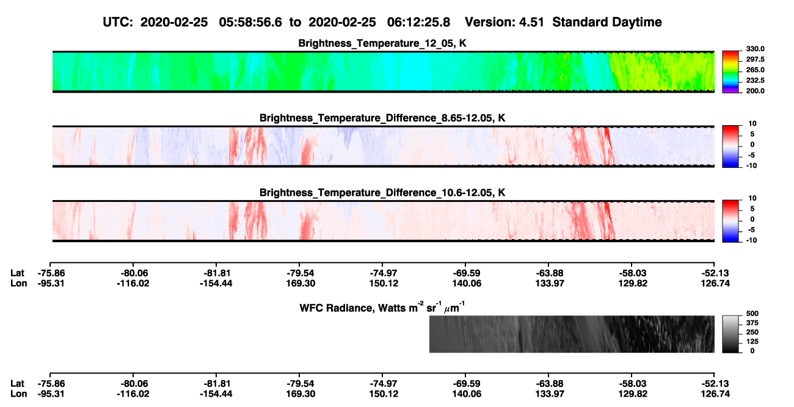Click longitude -95.31 on the axis below WFC Radiance

51,394
